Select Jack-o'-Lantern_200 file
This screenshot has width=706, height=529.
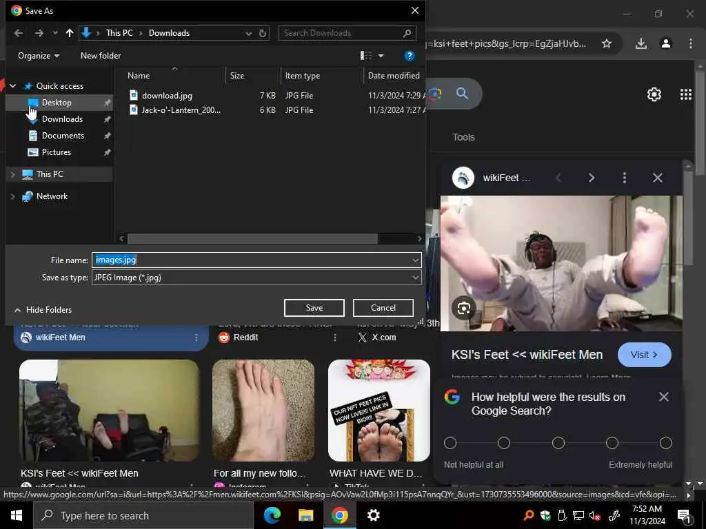[181, 110]
